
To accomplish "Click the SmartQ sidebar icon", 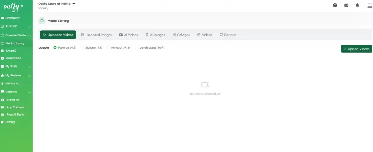I will click(x=3, y=51).
